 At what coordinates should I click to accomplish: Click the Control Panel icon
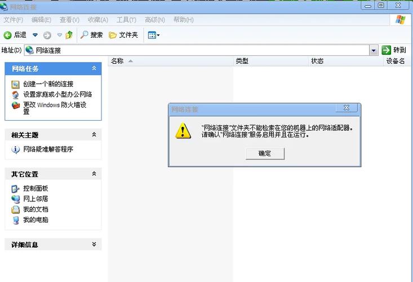point(16,189)
